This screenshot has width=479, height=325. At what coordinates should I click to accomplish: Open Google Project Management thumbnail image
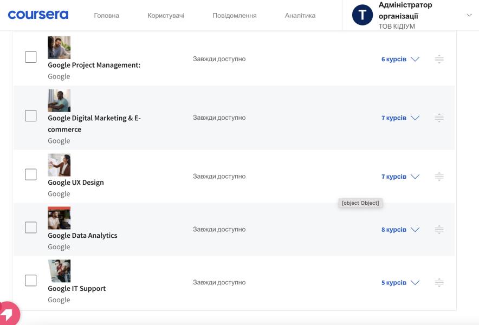59,48
